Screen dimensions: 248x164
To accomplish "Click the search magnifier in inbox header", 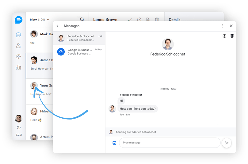I will pyautogui.click(x=82, y=19).
